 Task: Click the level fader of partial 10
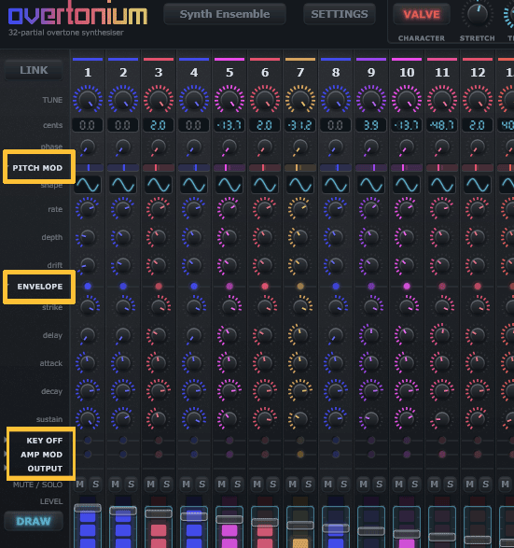(407, 534)
